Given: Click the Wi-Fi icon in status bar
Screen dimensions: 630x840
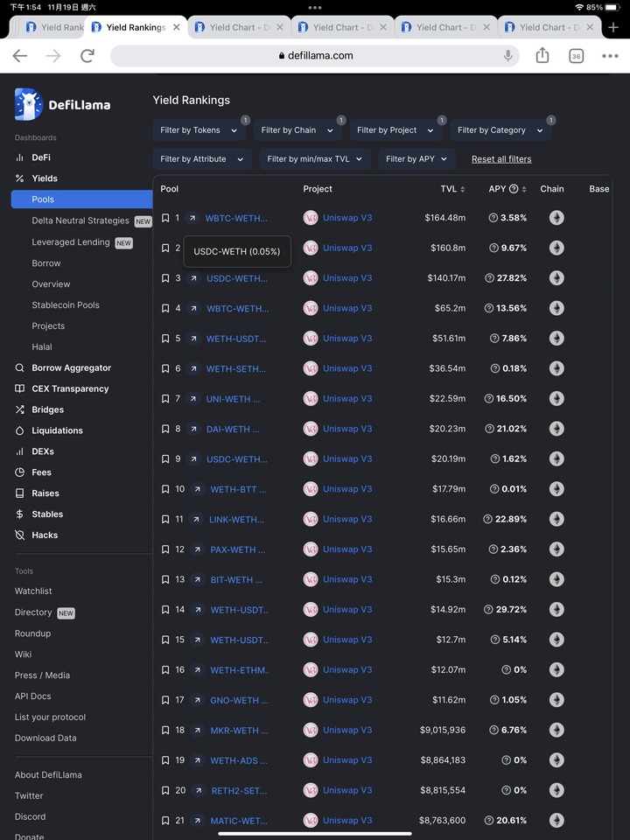Looking at the screenshot, I should pyautogui.click(x=579, y=8).
